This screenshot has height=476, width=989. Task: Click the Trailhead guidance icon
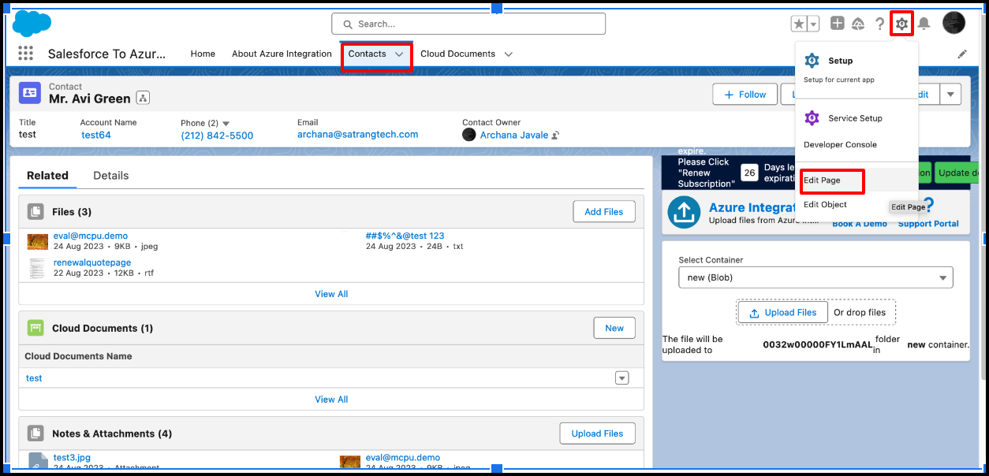click(x=859, y=24)
